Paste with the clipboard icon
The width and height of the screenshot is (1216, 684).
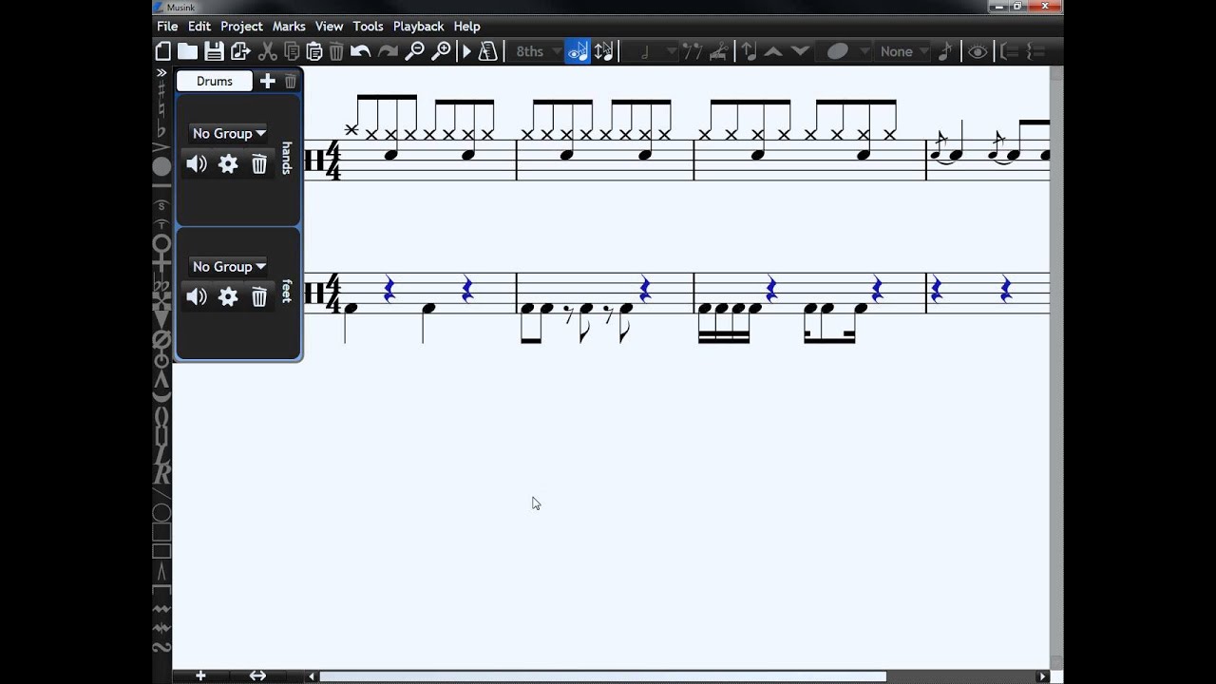tap(313, 51)
